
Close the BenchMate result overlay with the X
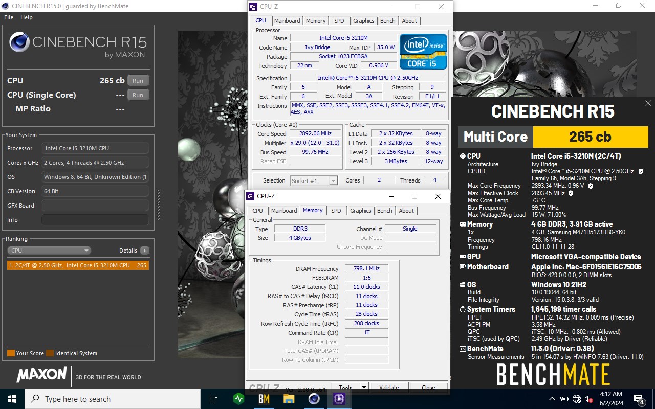[x=648, y=103]
